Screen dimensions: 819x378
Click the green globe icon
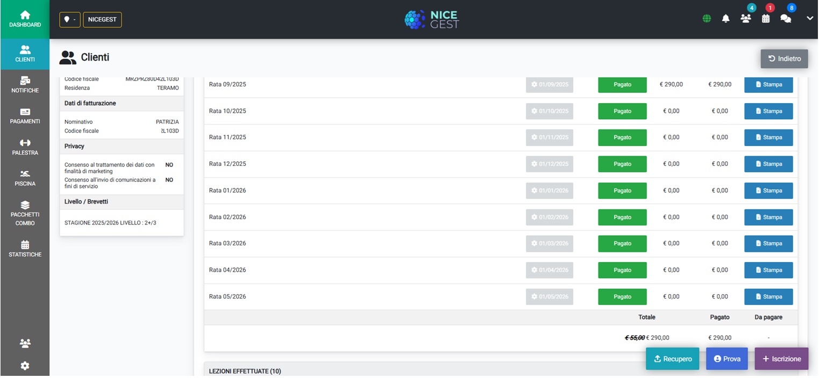coord(707,19)
